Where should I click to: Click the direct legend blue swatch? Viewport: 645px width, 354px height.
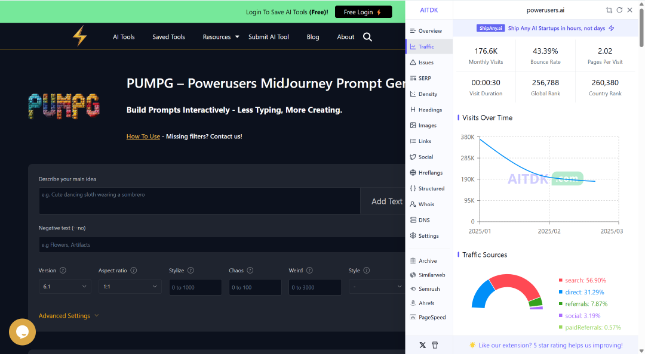[561, 292]
